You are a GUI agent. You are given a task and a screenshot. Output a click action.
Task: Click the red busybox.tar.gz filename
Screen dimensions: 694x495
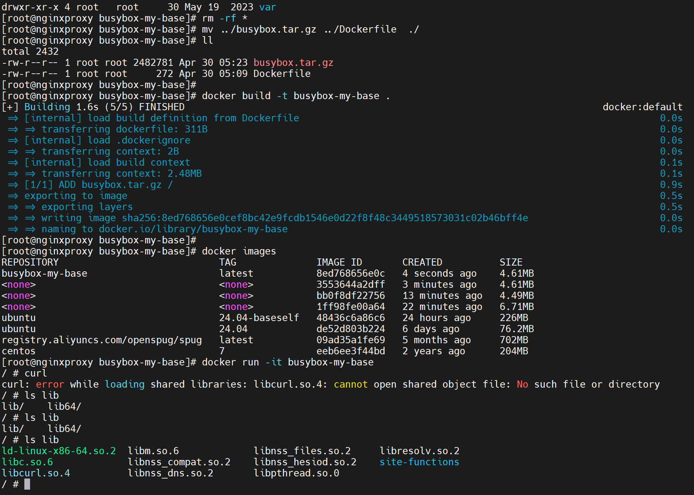[x=293, y=63]
